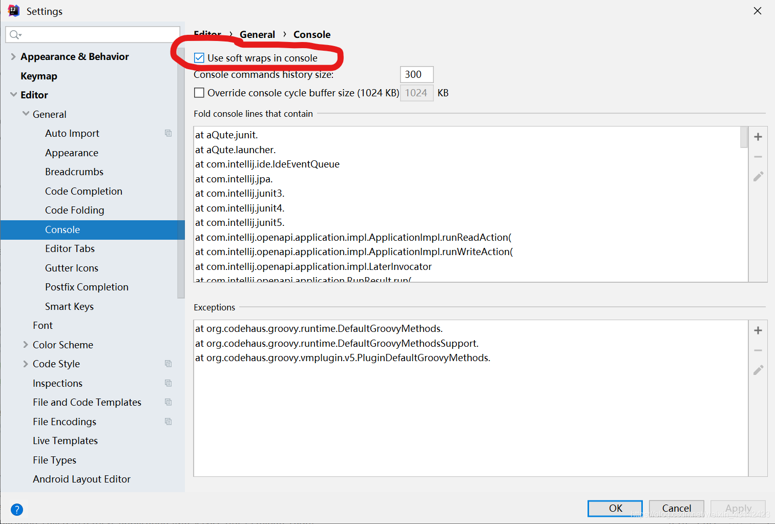Expand the Color Scheme node
Screen dimensions: 775x524
pos(26,345)
